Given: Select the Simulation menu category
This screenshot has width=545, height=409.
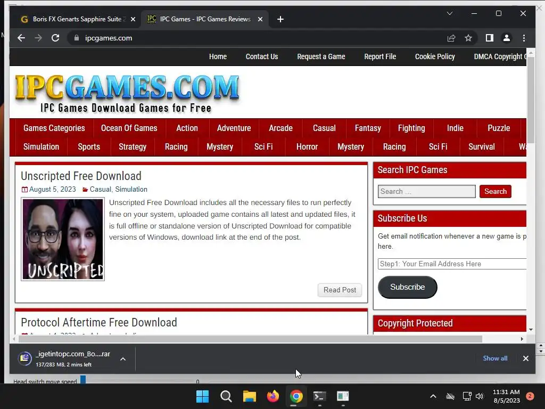Looking at the screenshot, I should pos(41,147).
